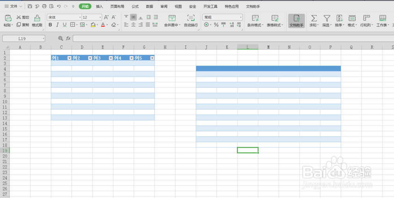This screenshot has width=394, height=198.
Task: Apply thousands separator format
Action: point(223,25)
